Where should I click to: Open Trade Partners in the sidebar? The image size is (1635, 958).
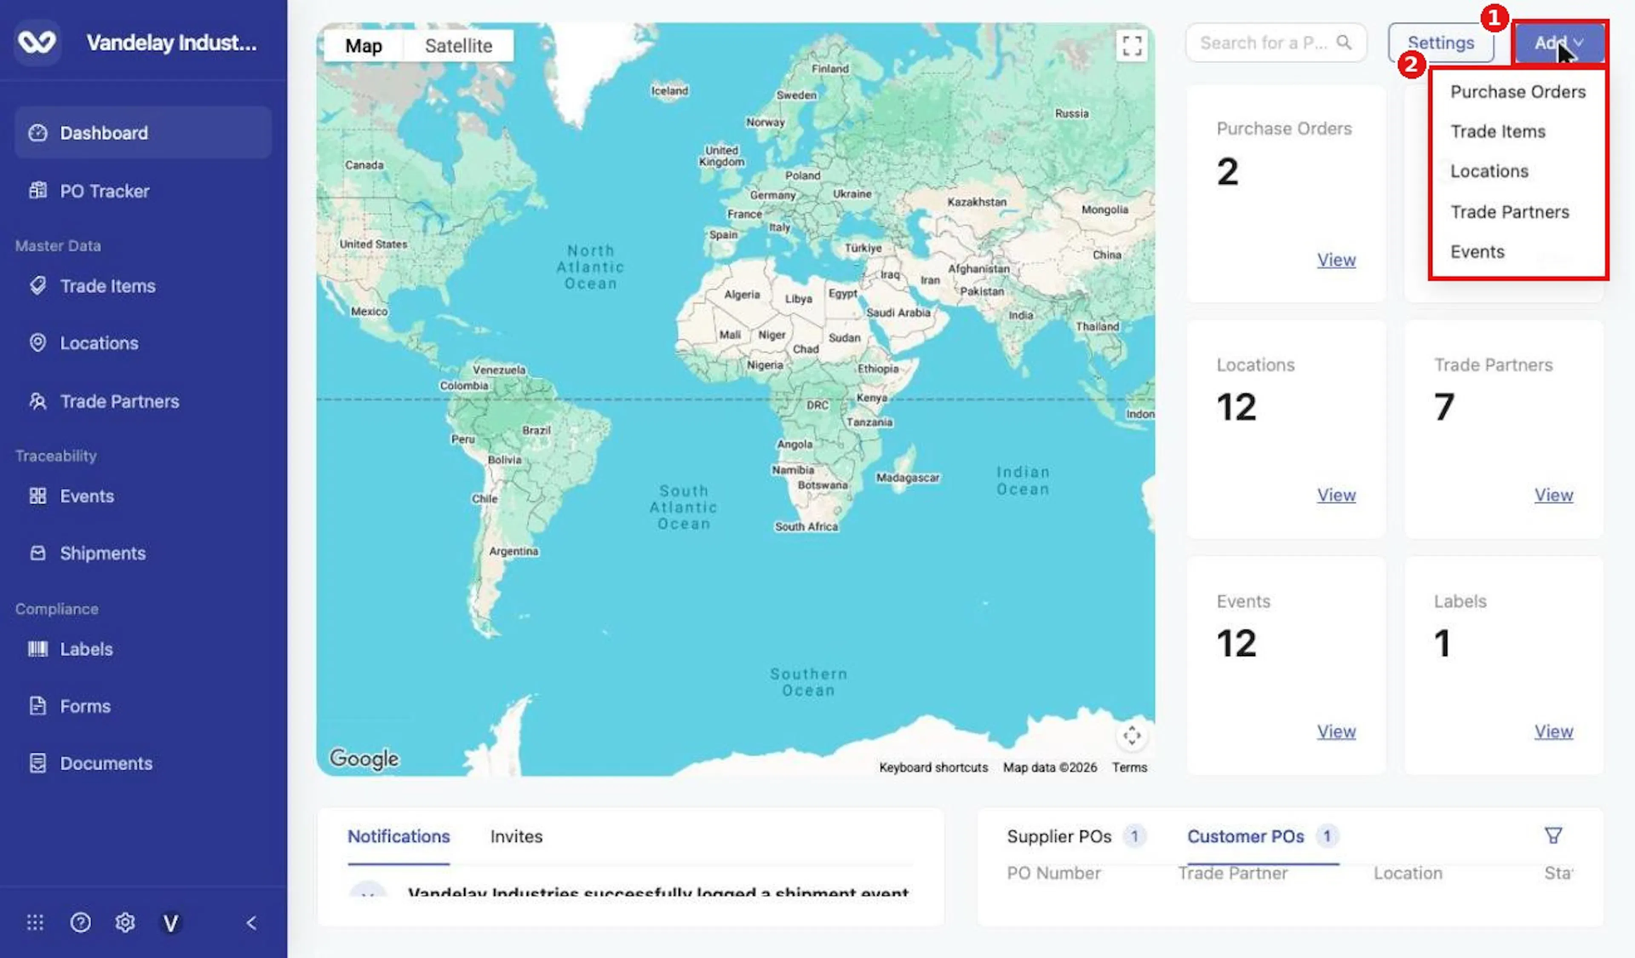[143, 402]
